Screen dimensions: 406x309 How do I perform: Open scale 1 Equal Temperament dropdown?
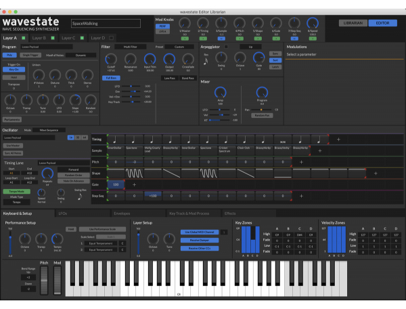click(101, 243)
